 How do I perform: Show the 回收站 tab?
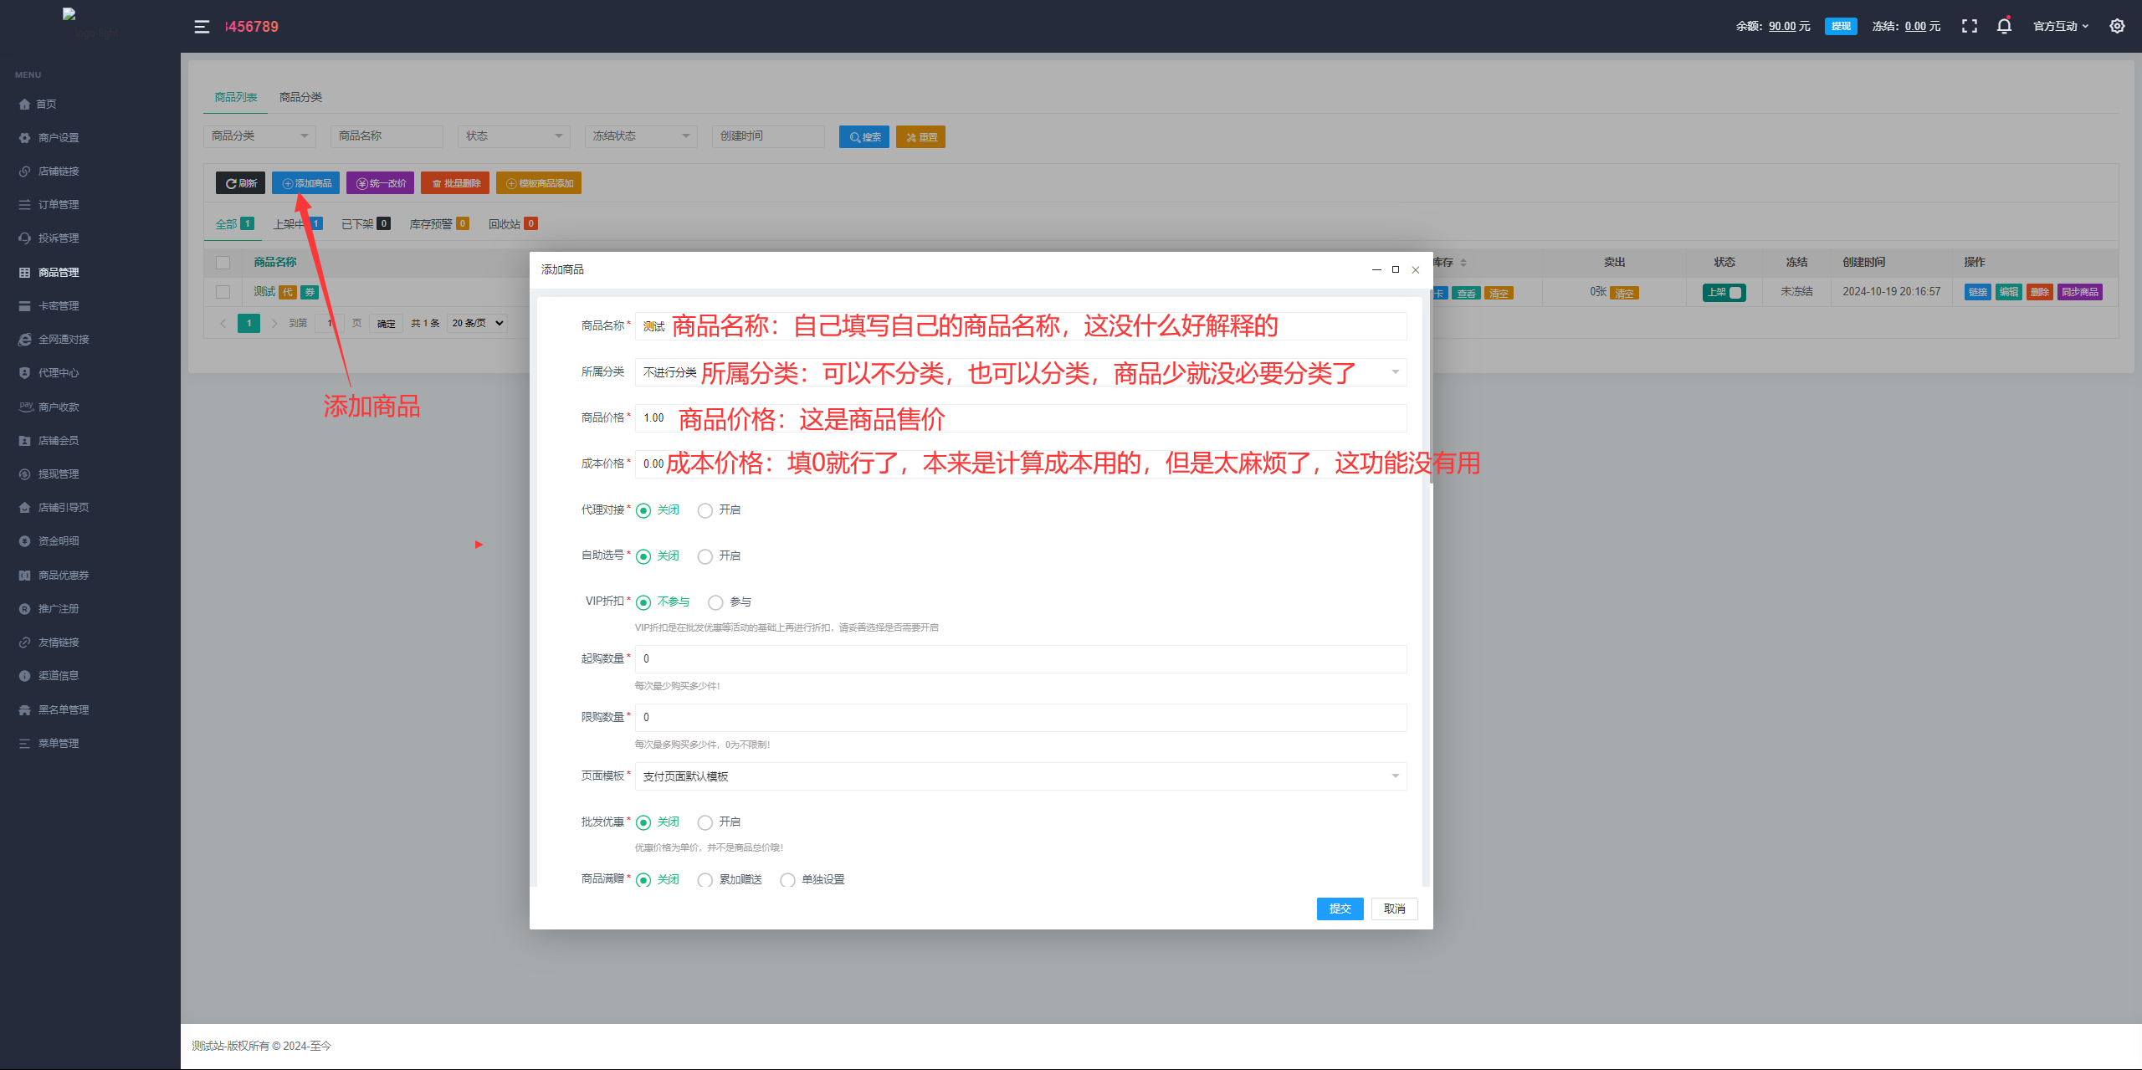[x=513, y=224]
